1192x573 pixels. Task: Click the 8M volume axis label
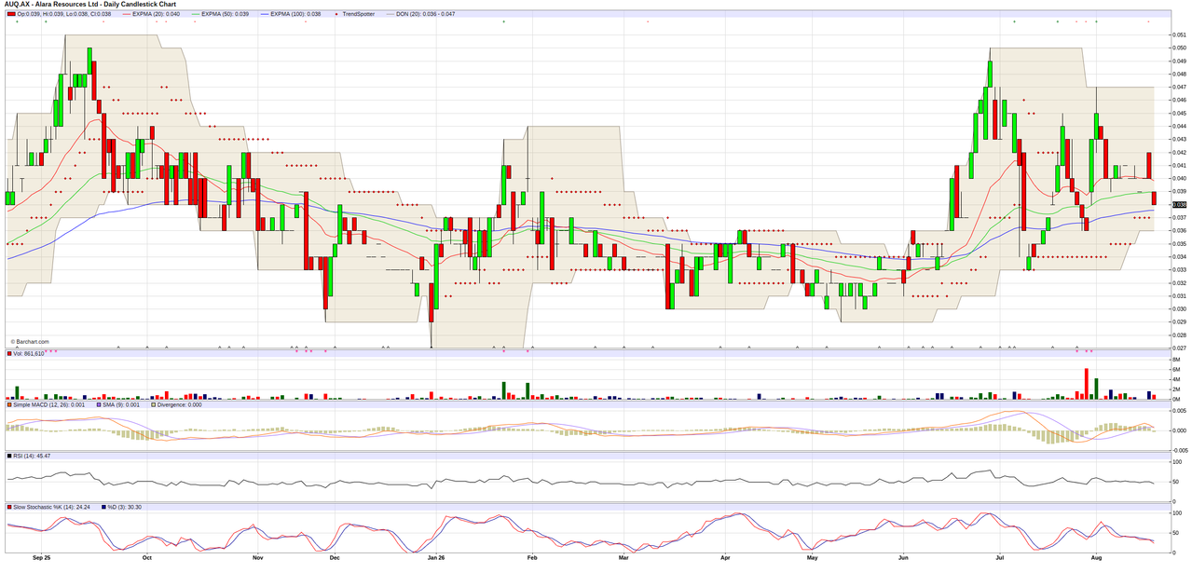pyautogui.click(x=1177, y=360)
